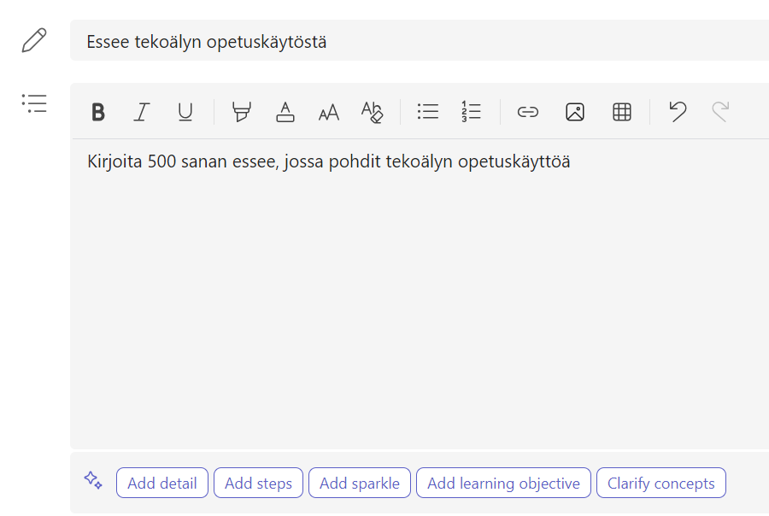Toggle underline formatting
Image resolution: width=769 pixels, height=516 pixels.
tap(185, 112)
